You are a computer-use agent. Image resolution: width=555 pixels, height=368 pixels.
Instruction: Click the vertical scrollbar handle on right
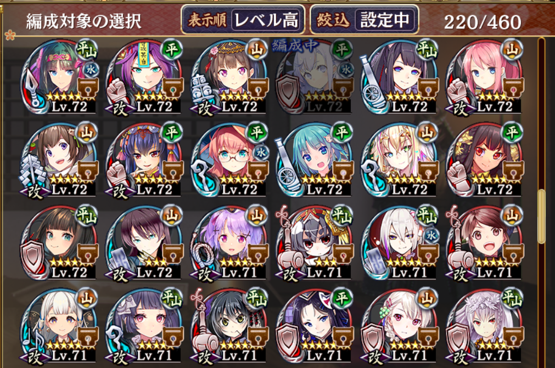[541, 216]
